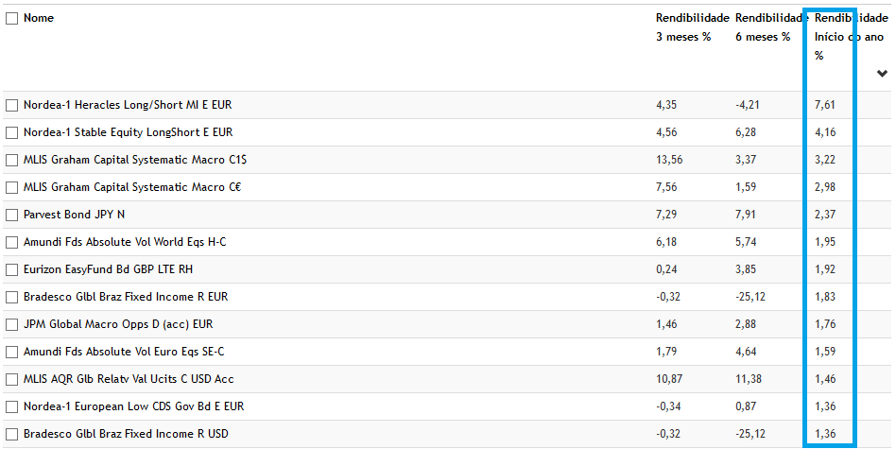Click the sort arrow under Rendibilidade Início do ano
Image resolution: width=896 pixels, height=449 pixels.
[882, 75]
